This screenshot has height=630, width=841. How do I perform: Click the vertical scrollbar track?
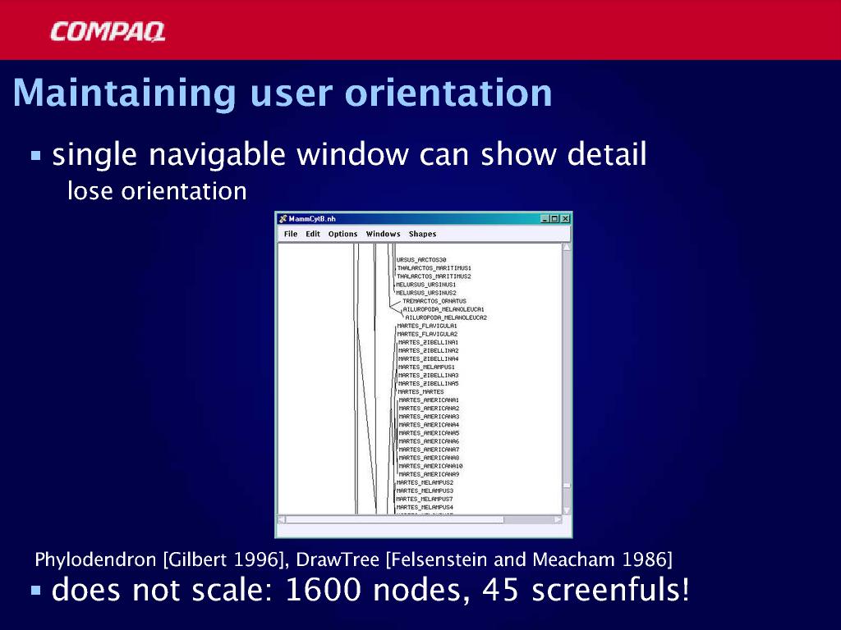click(x=566, y=369)
